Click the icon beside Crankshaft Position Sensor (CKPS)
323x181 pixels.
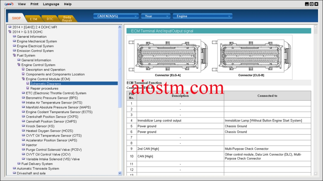[x=23, y=117]
